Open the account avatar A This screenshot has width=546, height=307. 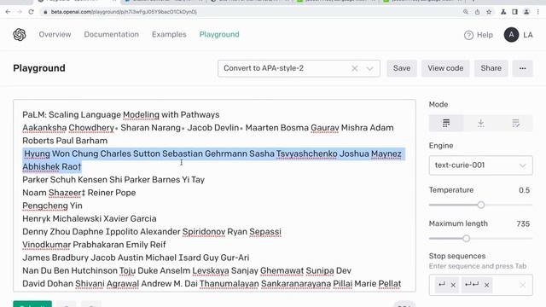tap(511, 35)
